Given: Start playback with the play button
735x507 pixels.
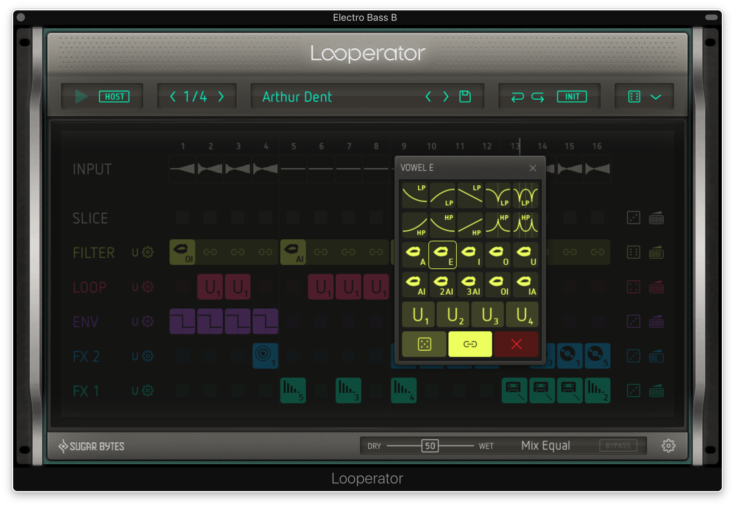Looking at the screenshot, I should (81, 96).
